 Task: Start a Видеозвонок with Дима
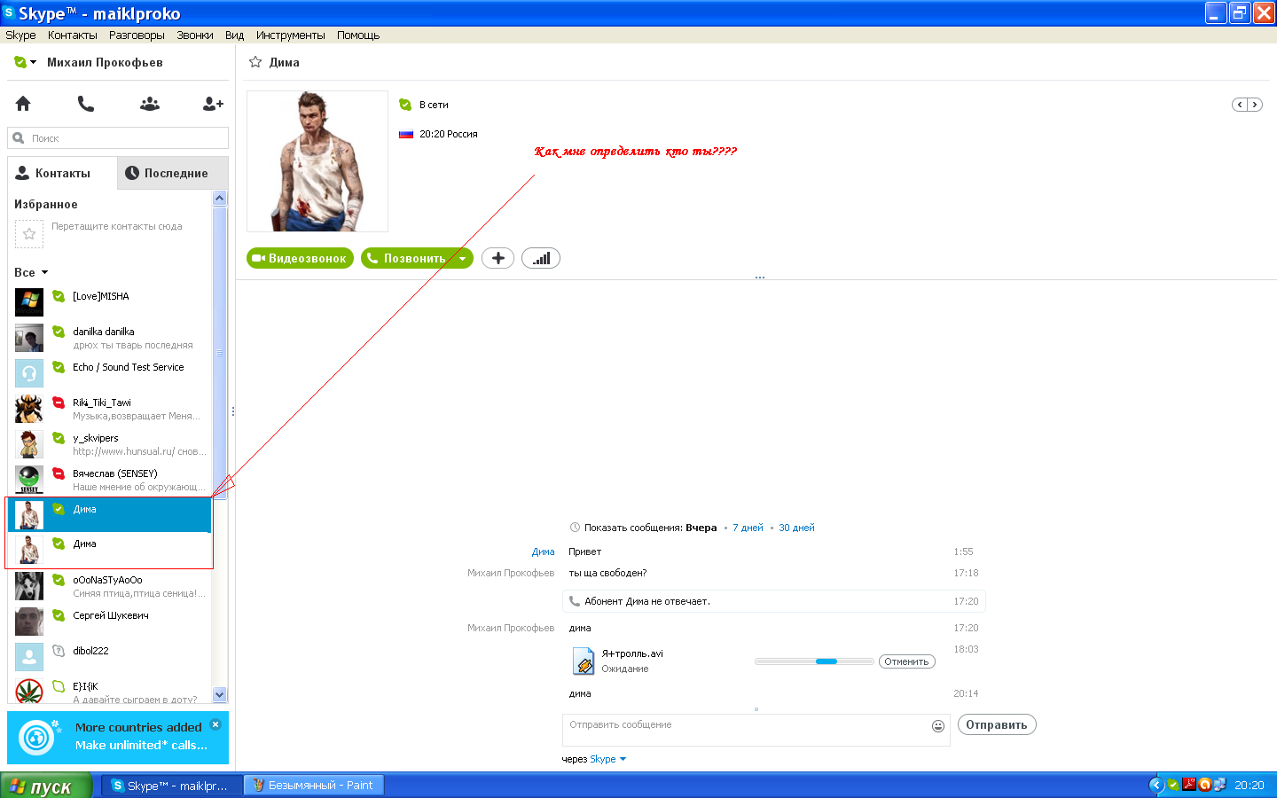click(300, 258)
